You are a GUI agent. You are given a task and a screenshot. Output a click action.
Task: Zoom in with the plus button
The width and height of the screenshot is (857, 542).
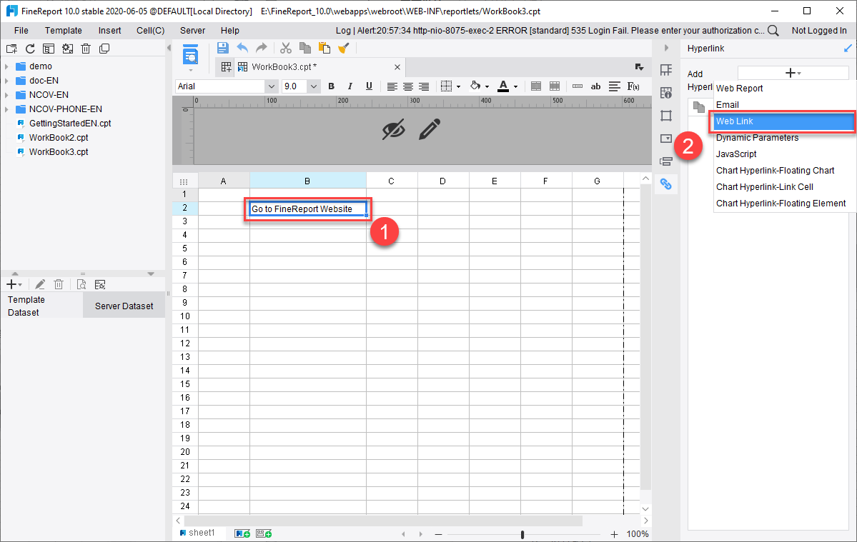coord(614,534)
